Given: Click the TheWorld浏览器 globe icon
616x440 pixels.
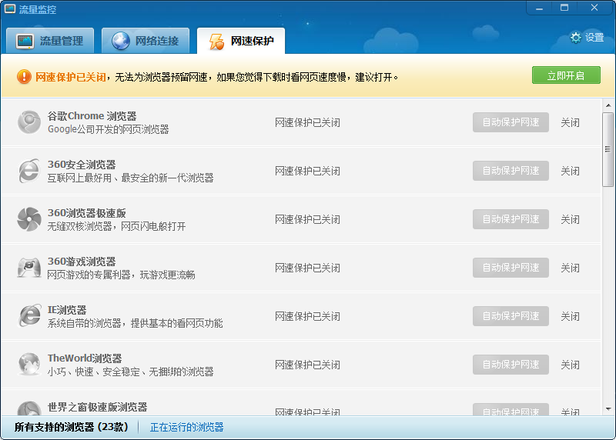Looking at the screenshot, I should point(29,365).
